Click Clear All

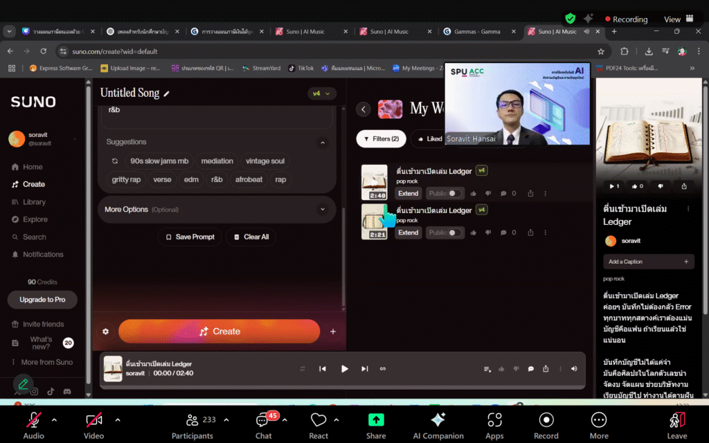251,237
